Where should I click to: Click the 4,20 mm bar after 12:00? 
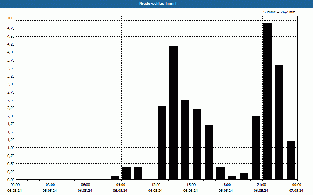pyautogui.click(x=173, y=113)
